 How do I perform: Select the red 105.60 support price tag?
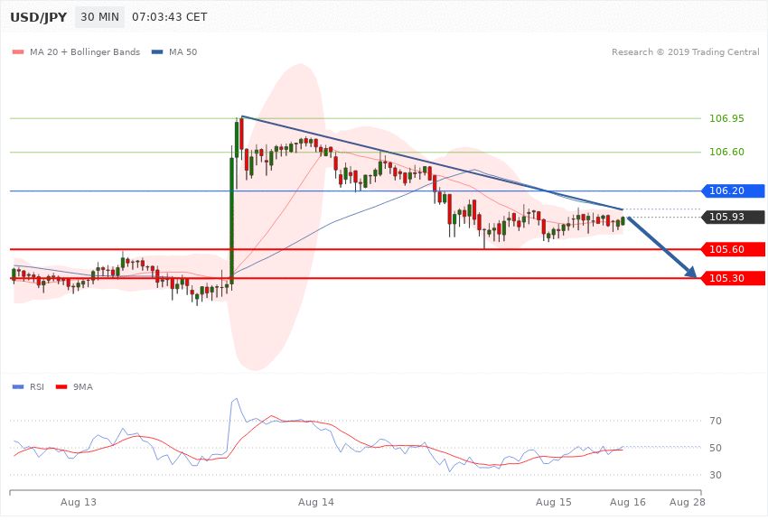[x=733, y=249]
